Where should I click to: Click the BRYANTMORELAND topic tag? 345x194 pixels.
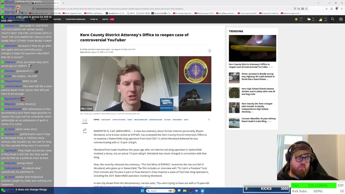pos(141,120)
